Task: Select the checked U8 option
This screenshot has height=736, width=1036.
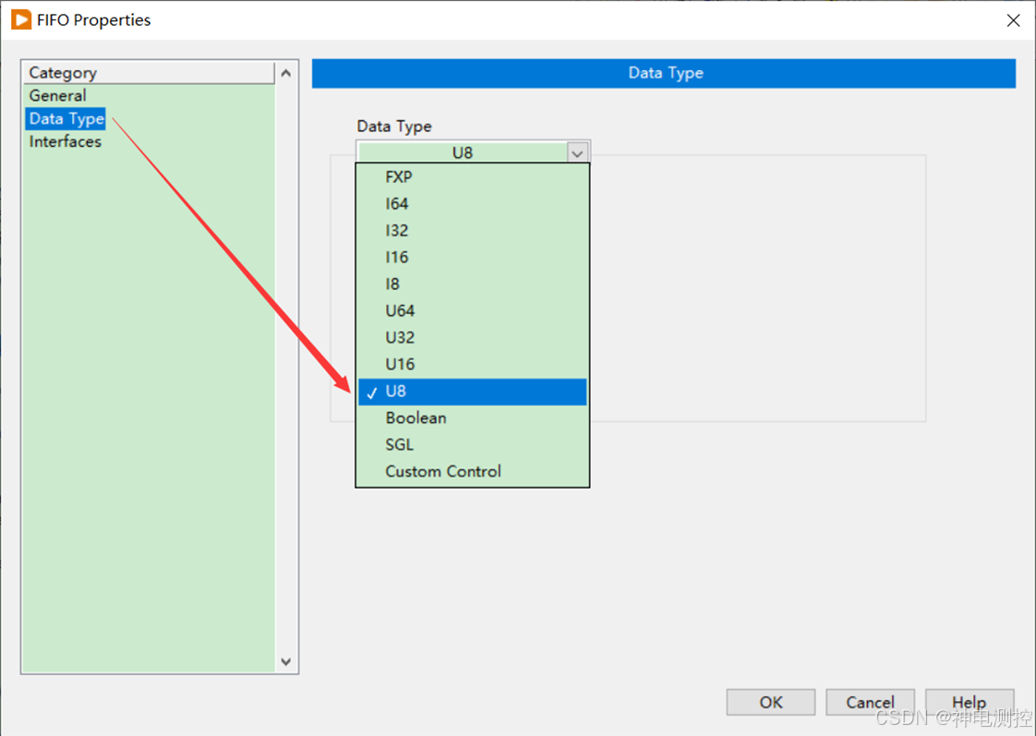Action: point(472,392)
